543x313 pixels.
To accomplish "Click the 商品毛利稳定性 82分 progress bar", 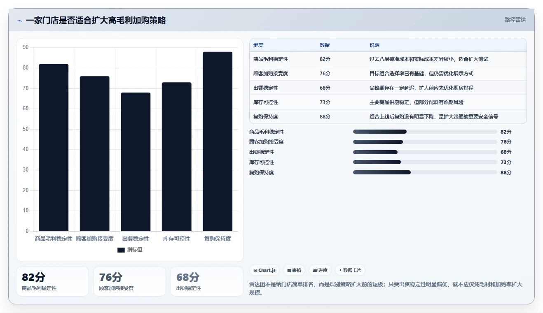I will pyautogui.click(x=425, y=132).
